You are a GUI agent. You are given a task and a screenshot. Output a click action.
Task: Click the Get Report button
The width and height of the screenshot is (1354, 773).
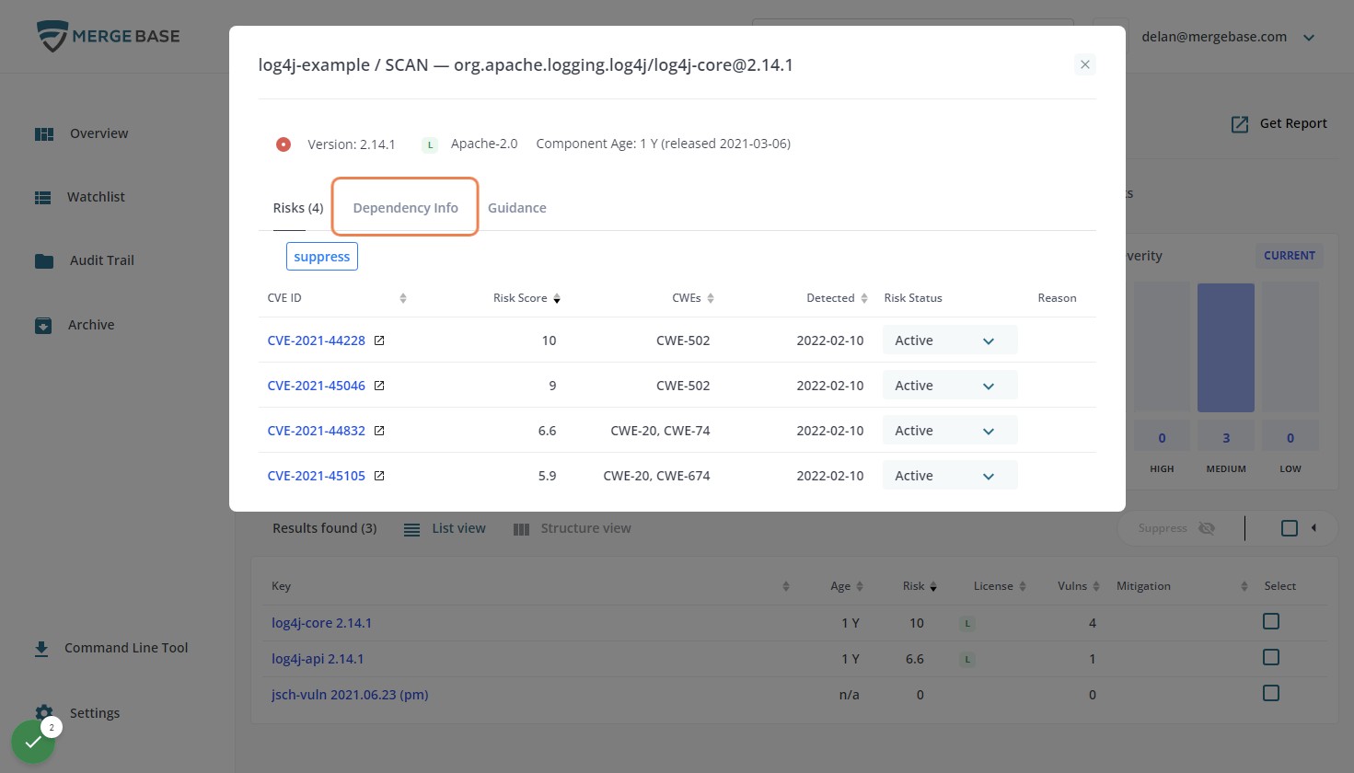coord(1279,123)
